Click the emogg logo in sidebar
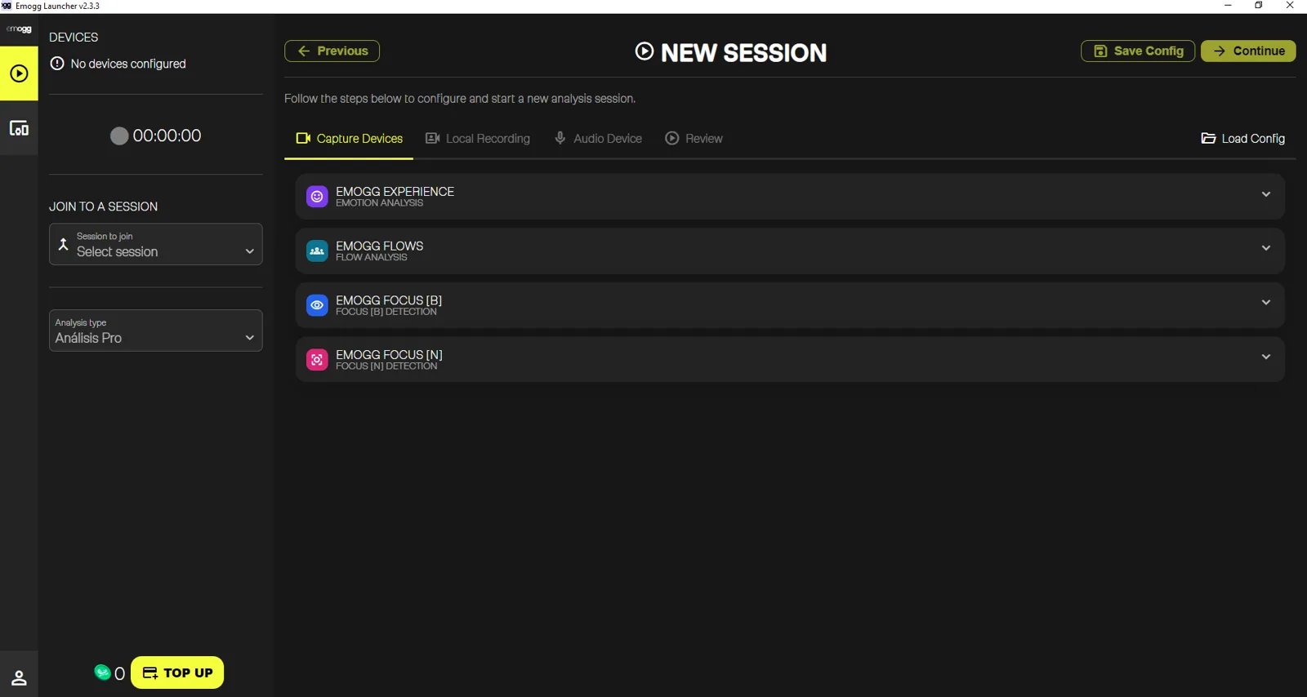This screenshot has height=697, width=1307. click(19, 29)
